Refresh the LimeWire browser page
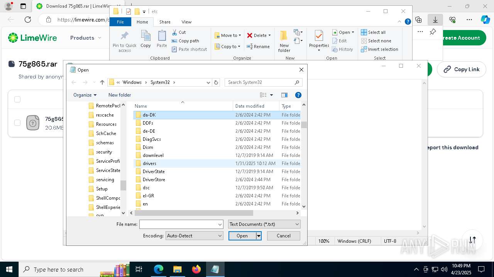 (28, 20)
